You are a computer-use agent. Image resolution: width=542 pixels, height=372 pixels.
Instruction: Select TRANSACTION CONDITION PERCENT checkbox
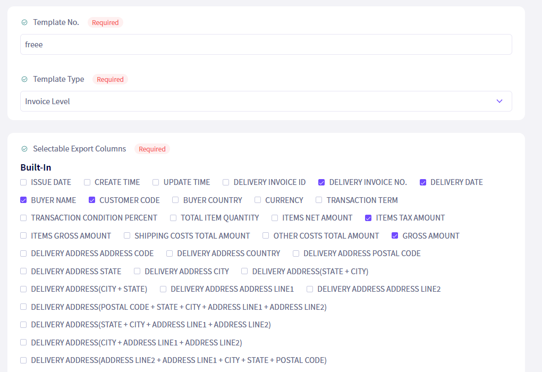(x=23, y=218)
